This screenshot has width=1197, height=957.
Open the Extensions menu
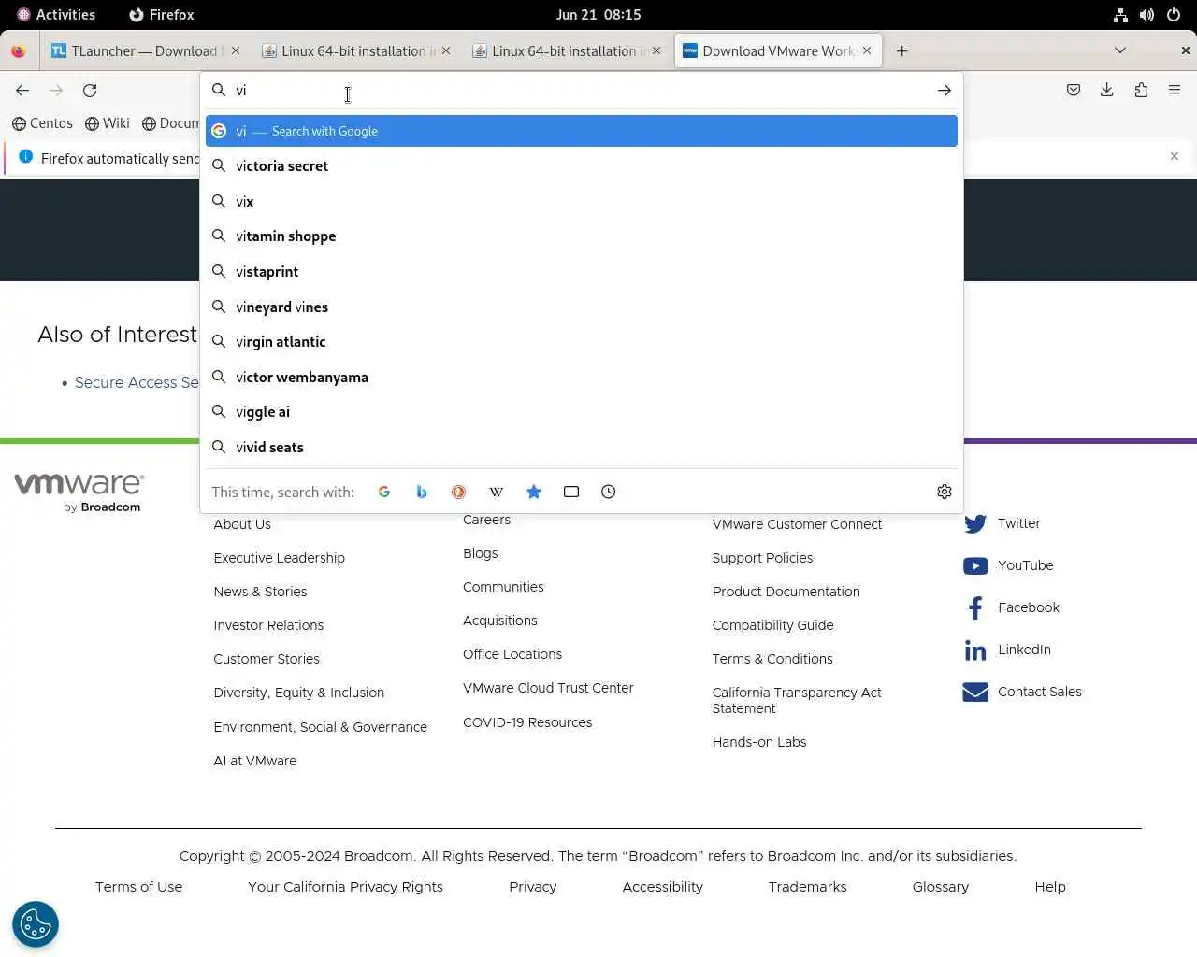click(x=1141, y=90)
